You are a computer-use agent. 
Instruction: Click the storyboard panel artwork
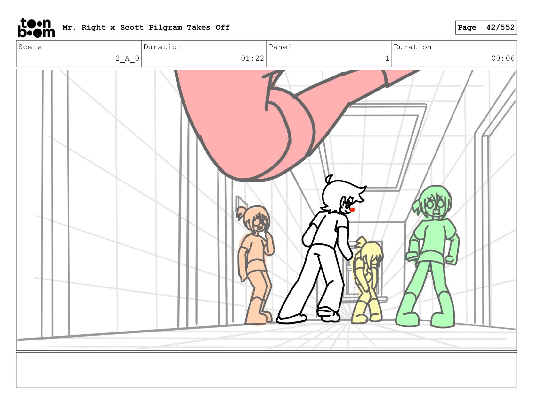(x=266, y=210)
